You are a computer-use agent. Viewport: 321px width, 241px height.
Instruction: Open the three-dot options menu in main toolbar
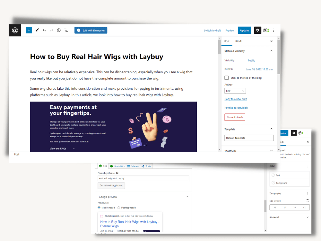274,30
